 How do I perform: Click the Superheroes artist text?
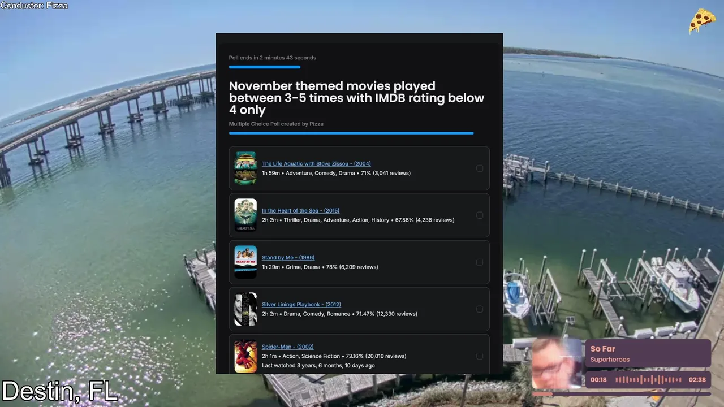click(x=610, y=360)
